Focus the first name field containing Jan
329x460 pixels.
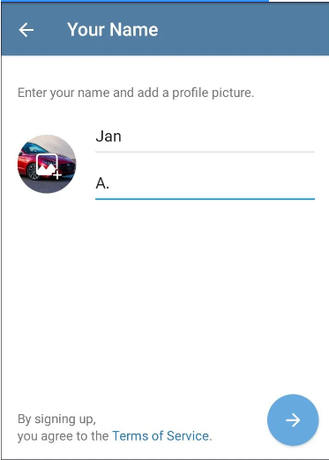205,137
